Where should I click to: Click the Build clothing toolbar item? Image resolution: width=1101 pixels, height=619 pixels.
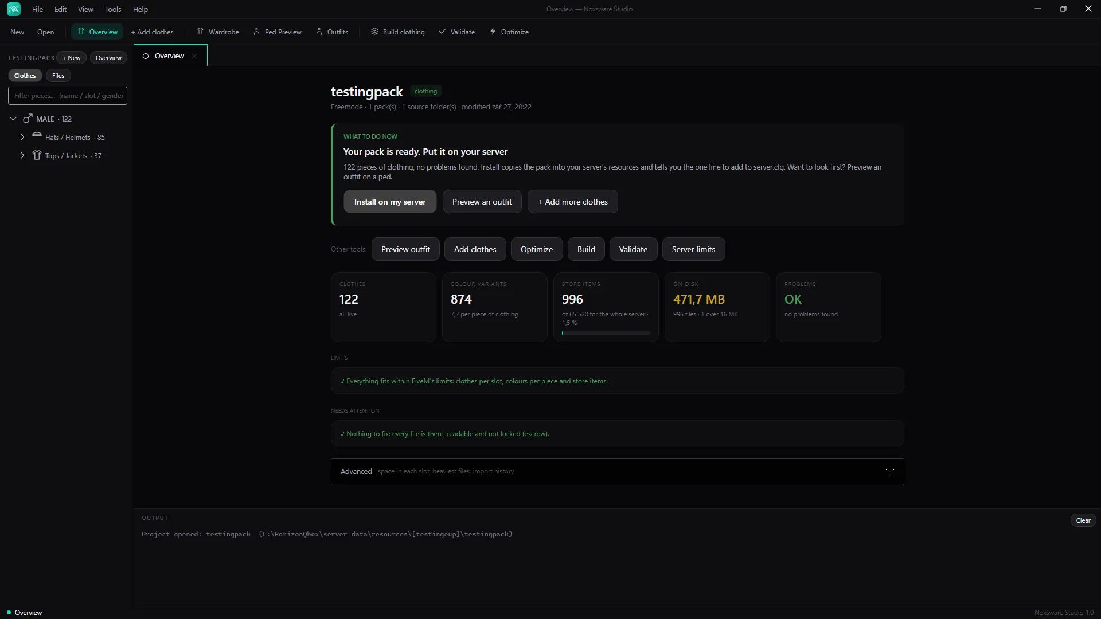pos(398,32)
